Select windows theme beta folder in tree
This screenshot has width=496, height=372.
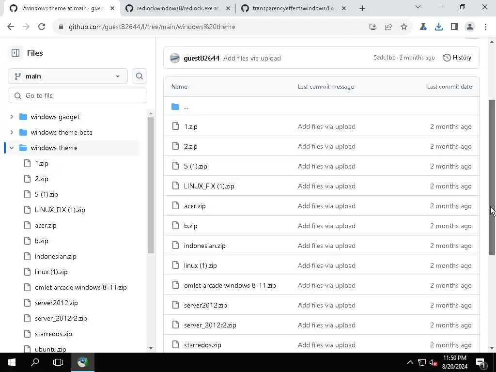(62, 133)
